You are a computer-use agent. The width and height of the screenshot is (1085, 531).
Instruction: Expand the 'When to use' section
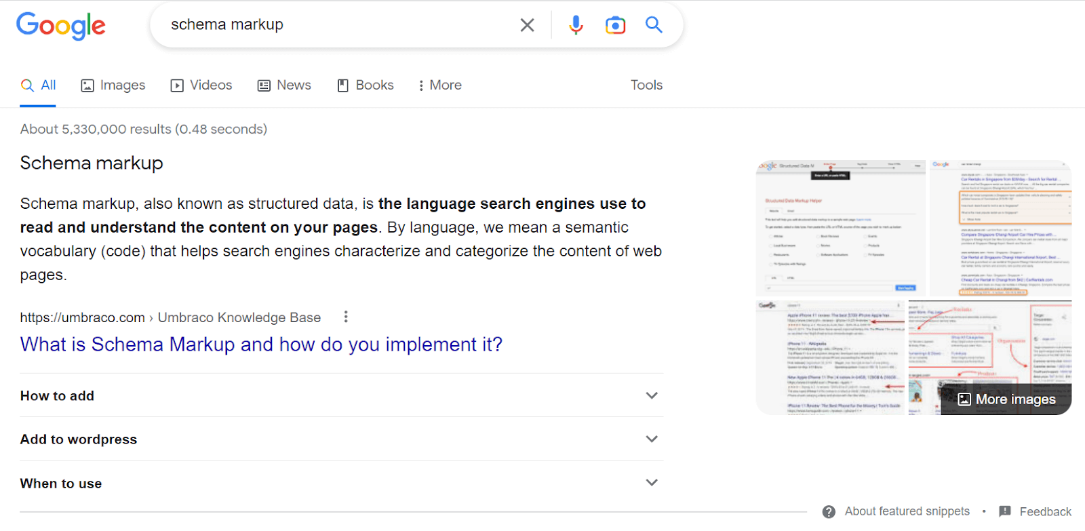pos(342,483)
